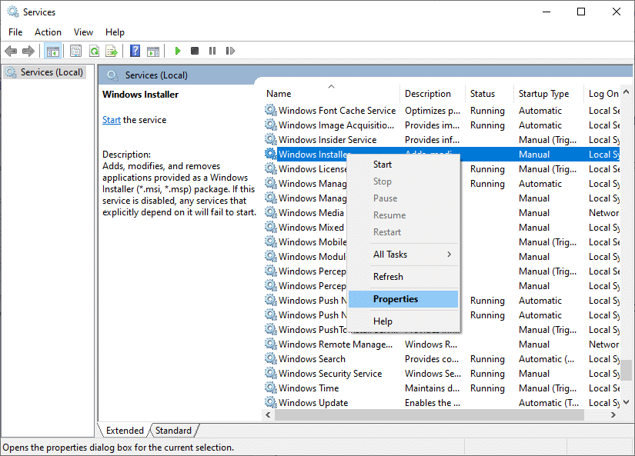Screen dimensions: 635x456
Task: Select the Windows Update service row
Action: 442,403
